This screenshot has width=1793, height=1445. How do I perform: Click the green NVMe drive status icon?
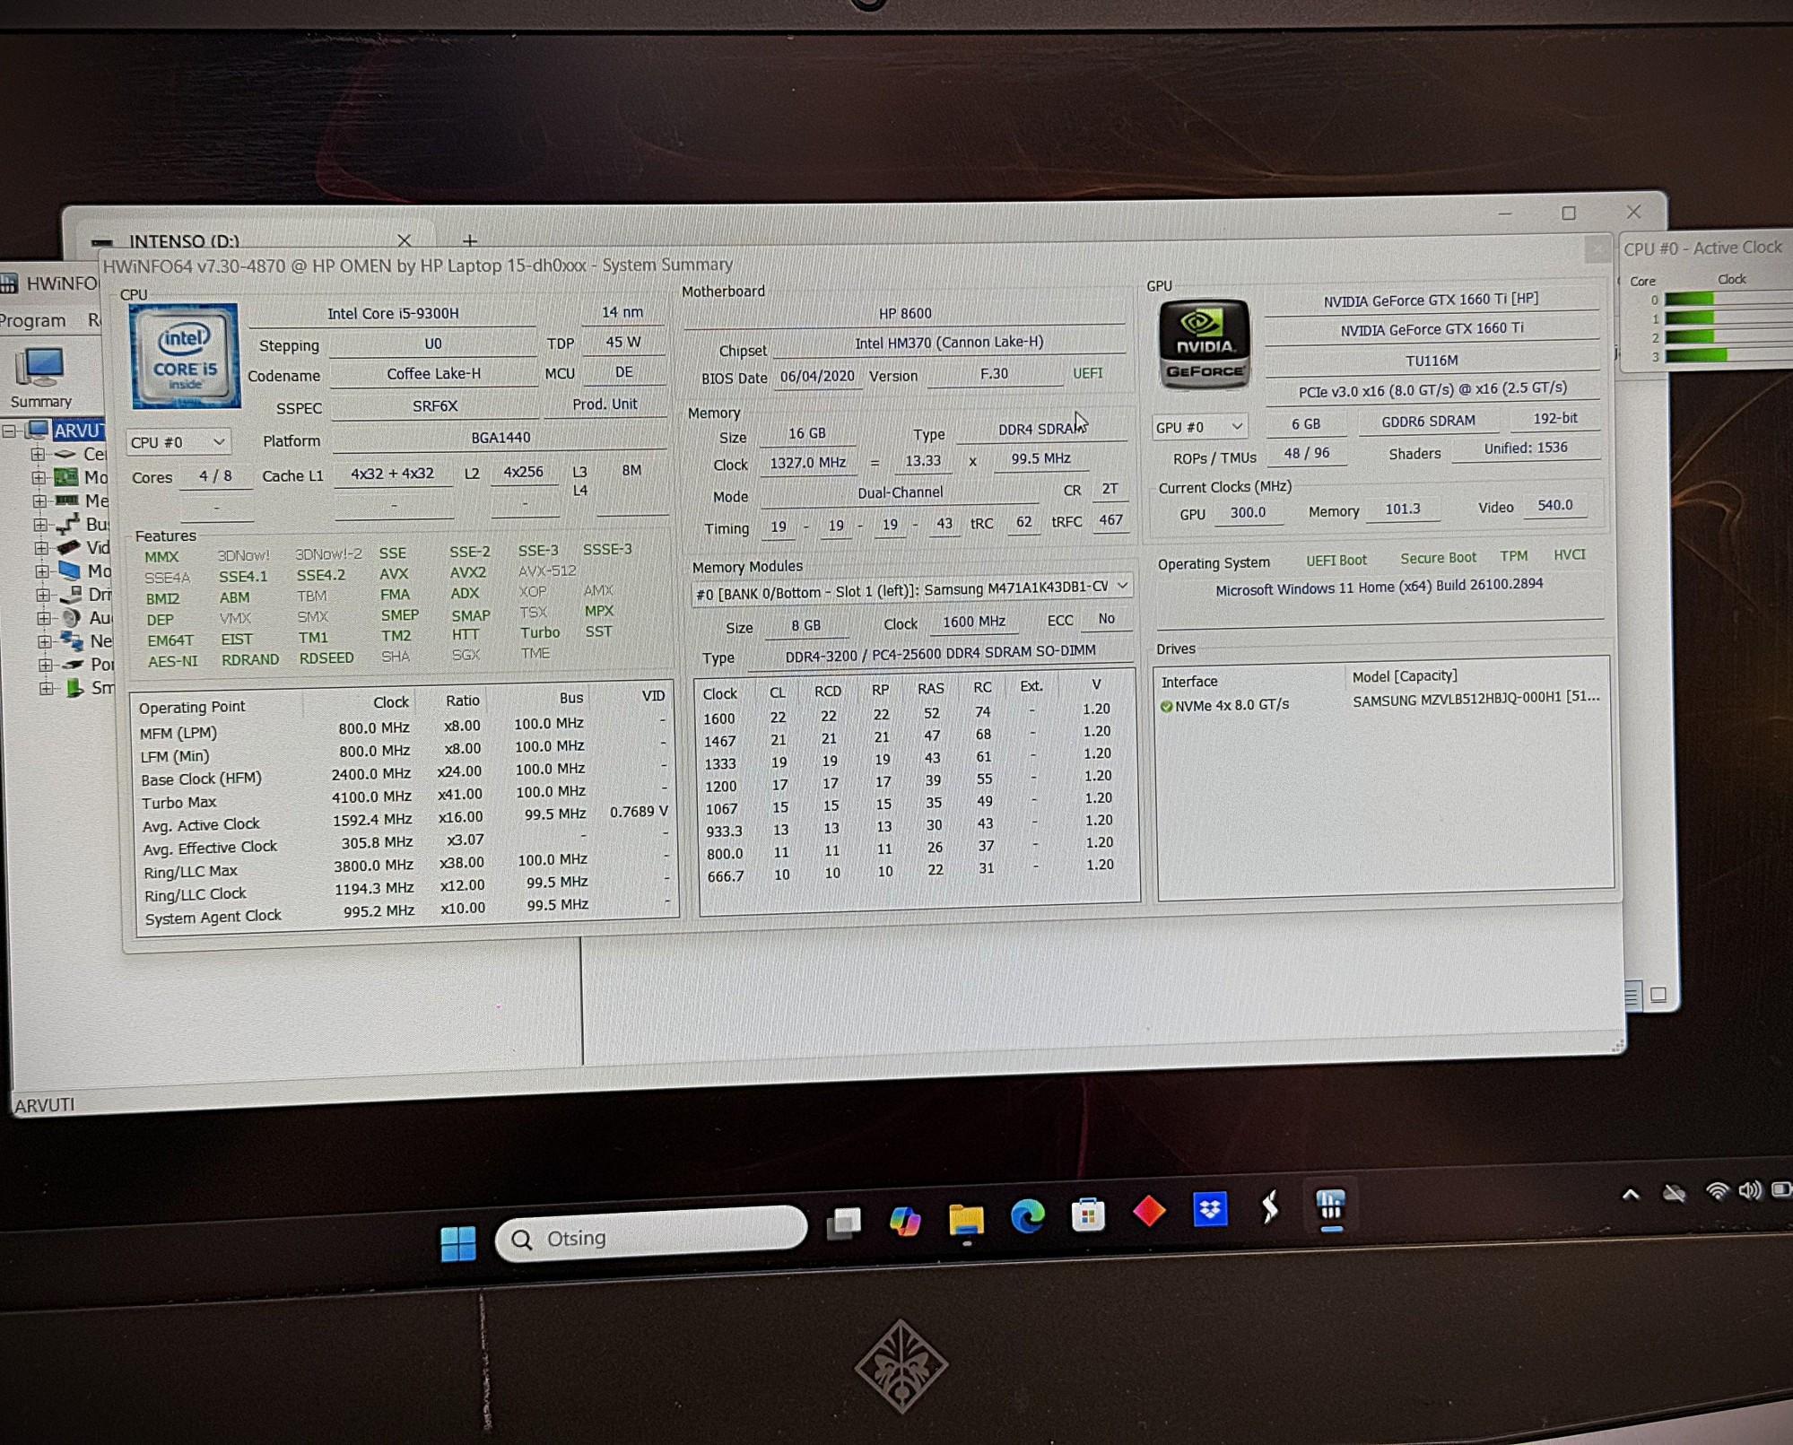click(x=1166, y=706)
